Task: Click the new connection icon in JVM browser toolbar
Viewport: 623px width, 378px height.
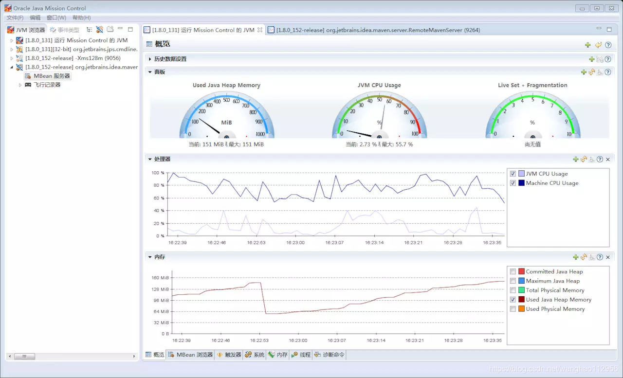Action: tap(99, 30)
